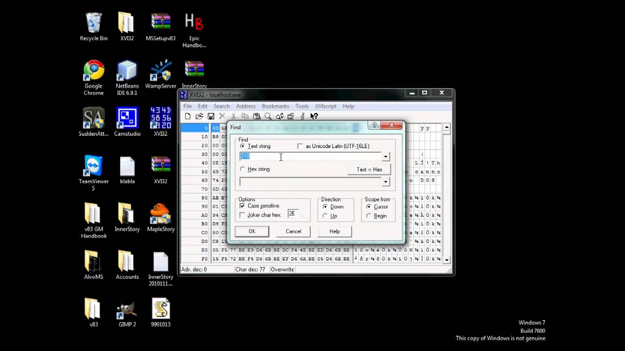Screen dimensions: 625x351
Task: Click the Cut scissors toolbar icon
Action: coord(234,116)
